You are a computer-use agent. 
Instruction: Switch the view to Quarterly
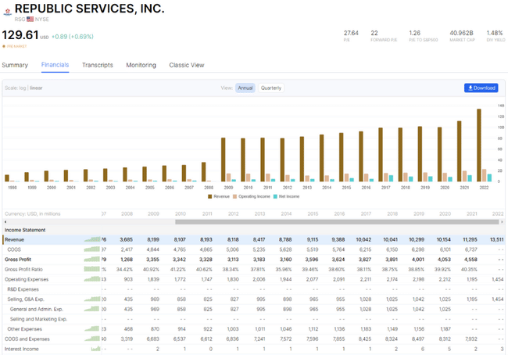click(x=271, y=88)
